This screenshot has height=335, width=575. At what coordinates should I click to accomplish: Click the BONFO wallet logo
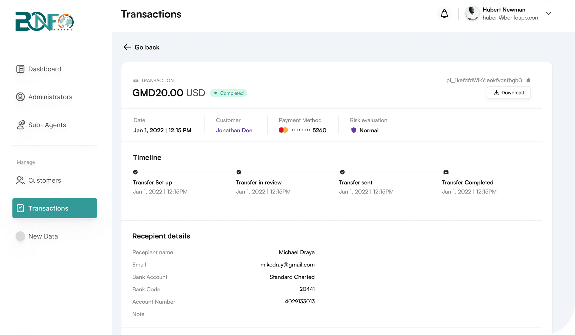click(x=44, y=21)
